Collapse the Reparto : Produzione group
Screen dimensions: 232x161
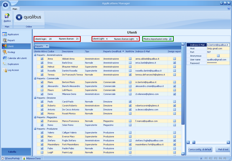point(35,129)
